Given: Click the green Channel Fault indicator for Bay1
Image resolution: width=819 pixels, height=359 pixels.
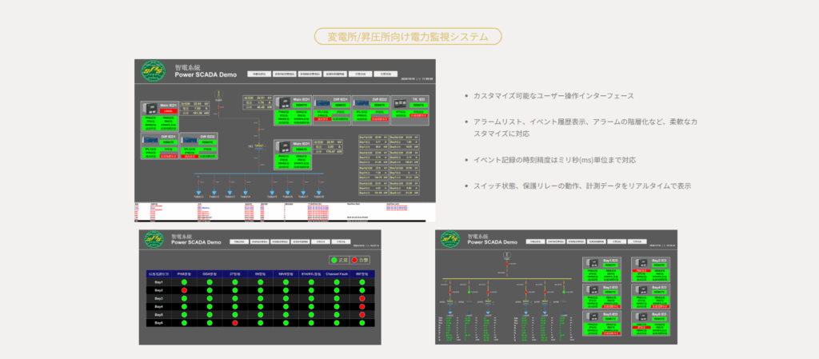Looking at the screenshot, I should [335, 282].
